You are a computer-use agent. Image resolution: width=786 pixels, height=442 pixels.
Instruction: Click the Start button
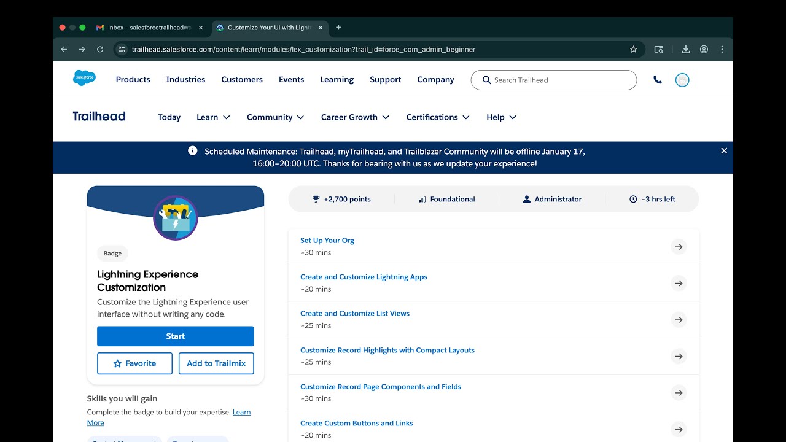pos(176,336)
